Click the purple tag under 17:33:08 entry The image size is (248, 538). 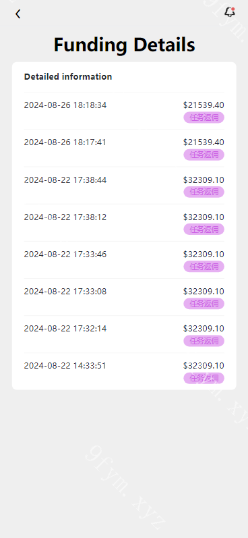point(204,304)
